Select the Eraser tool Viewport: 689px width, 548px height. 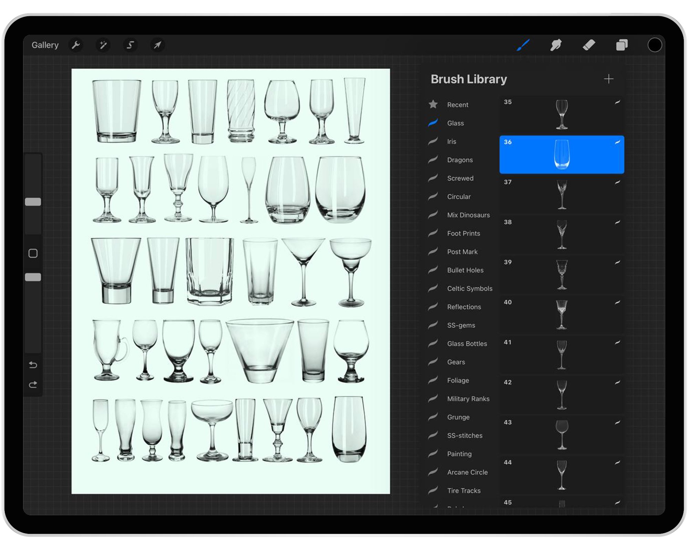pyautogui.click(x=589, y=45)
